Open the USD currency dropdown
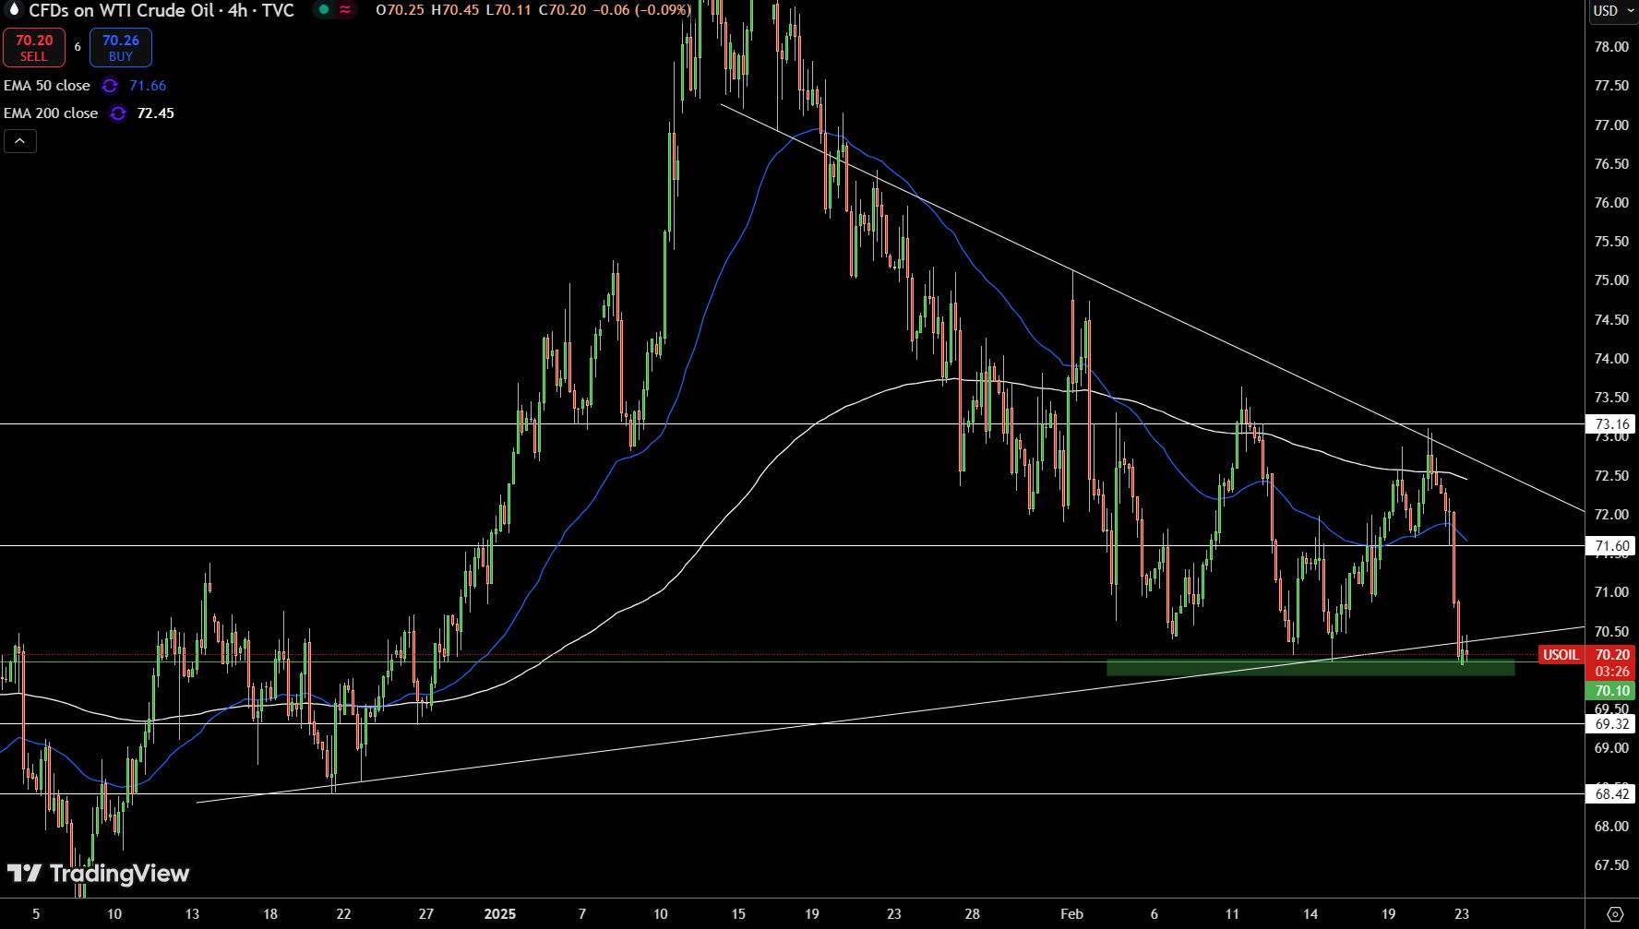The image size is (1639, 929). [x=1612, y=11]
